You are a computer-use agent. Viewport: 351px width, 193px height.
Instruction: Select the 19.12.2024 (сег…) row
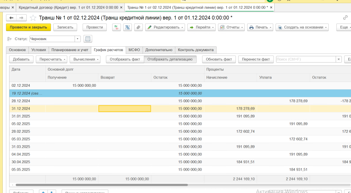pyautogui.click(x=180, y=93)
